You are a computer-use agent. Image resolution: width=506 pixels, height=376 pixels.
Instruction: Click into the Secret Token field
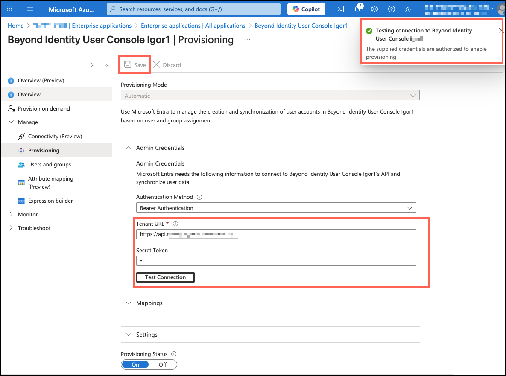pos(276,261)
